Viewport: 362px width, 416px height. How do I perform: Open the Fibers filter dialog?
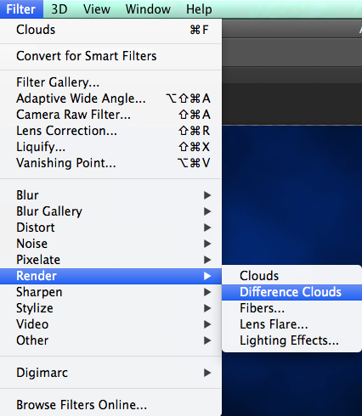point(291,308)
